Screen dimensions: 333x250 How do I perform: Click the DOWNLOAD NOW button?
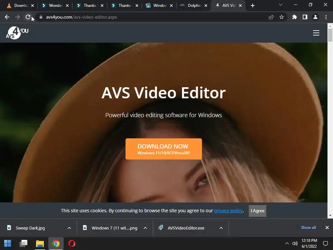164,149
